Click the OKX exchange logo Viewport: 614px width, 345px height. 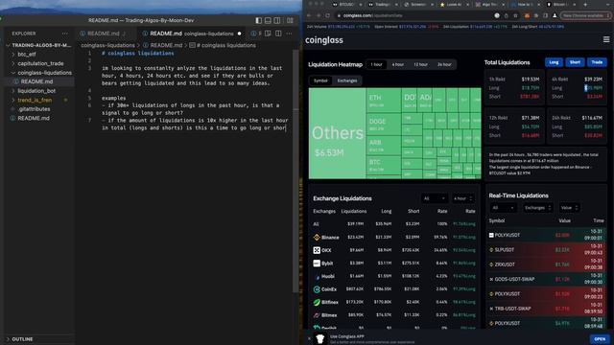317,250
